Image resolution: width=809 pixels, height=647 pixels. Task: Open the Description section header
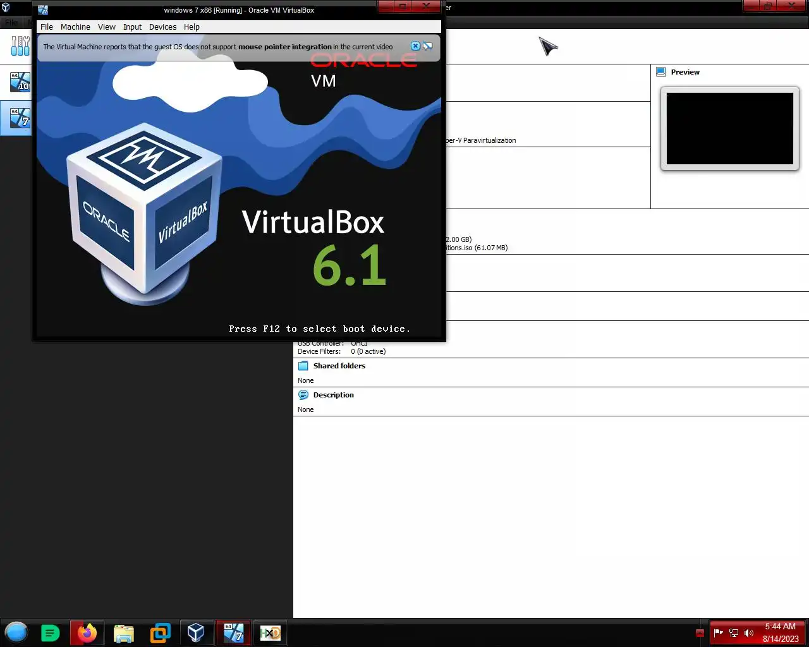pyautogui.click(x=334, y=395)
